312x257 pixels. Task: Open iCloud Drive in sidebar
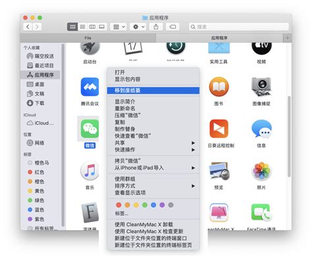40,123
